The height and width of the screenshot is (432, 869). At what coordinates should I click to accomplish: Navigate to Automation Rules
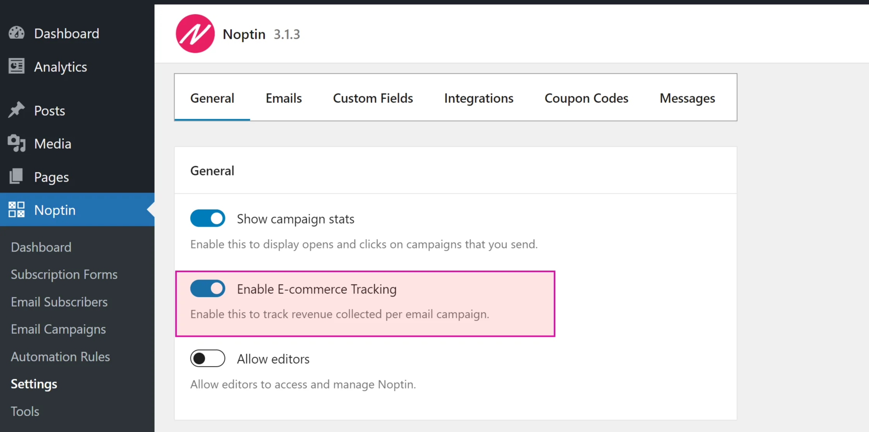60,356
